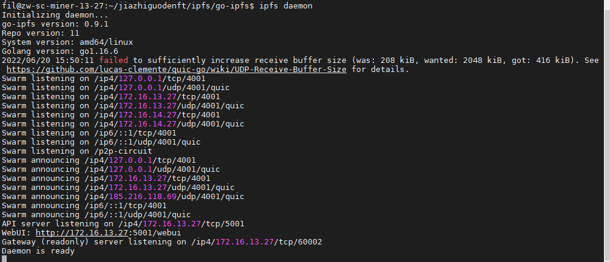Click the "Daemon is ready" status line

[x=38, y=251]
